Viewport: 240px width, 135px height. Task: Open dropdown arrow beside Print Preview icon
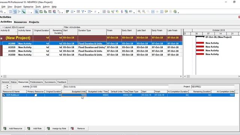click(5, 12)
